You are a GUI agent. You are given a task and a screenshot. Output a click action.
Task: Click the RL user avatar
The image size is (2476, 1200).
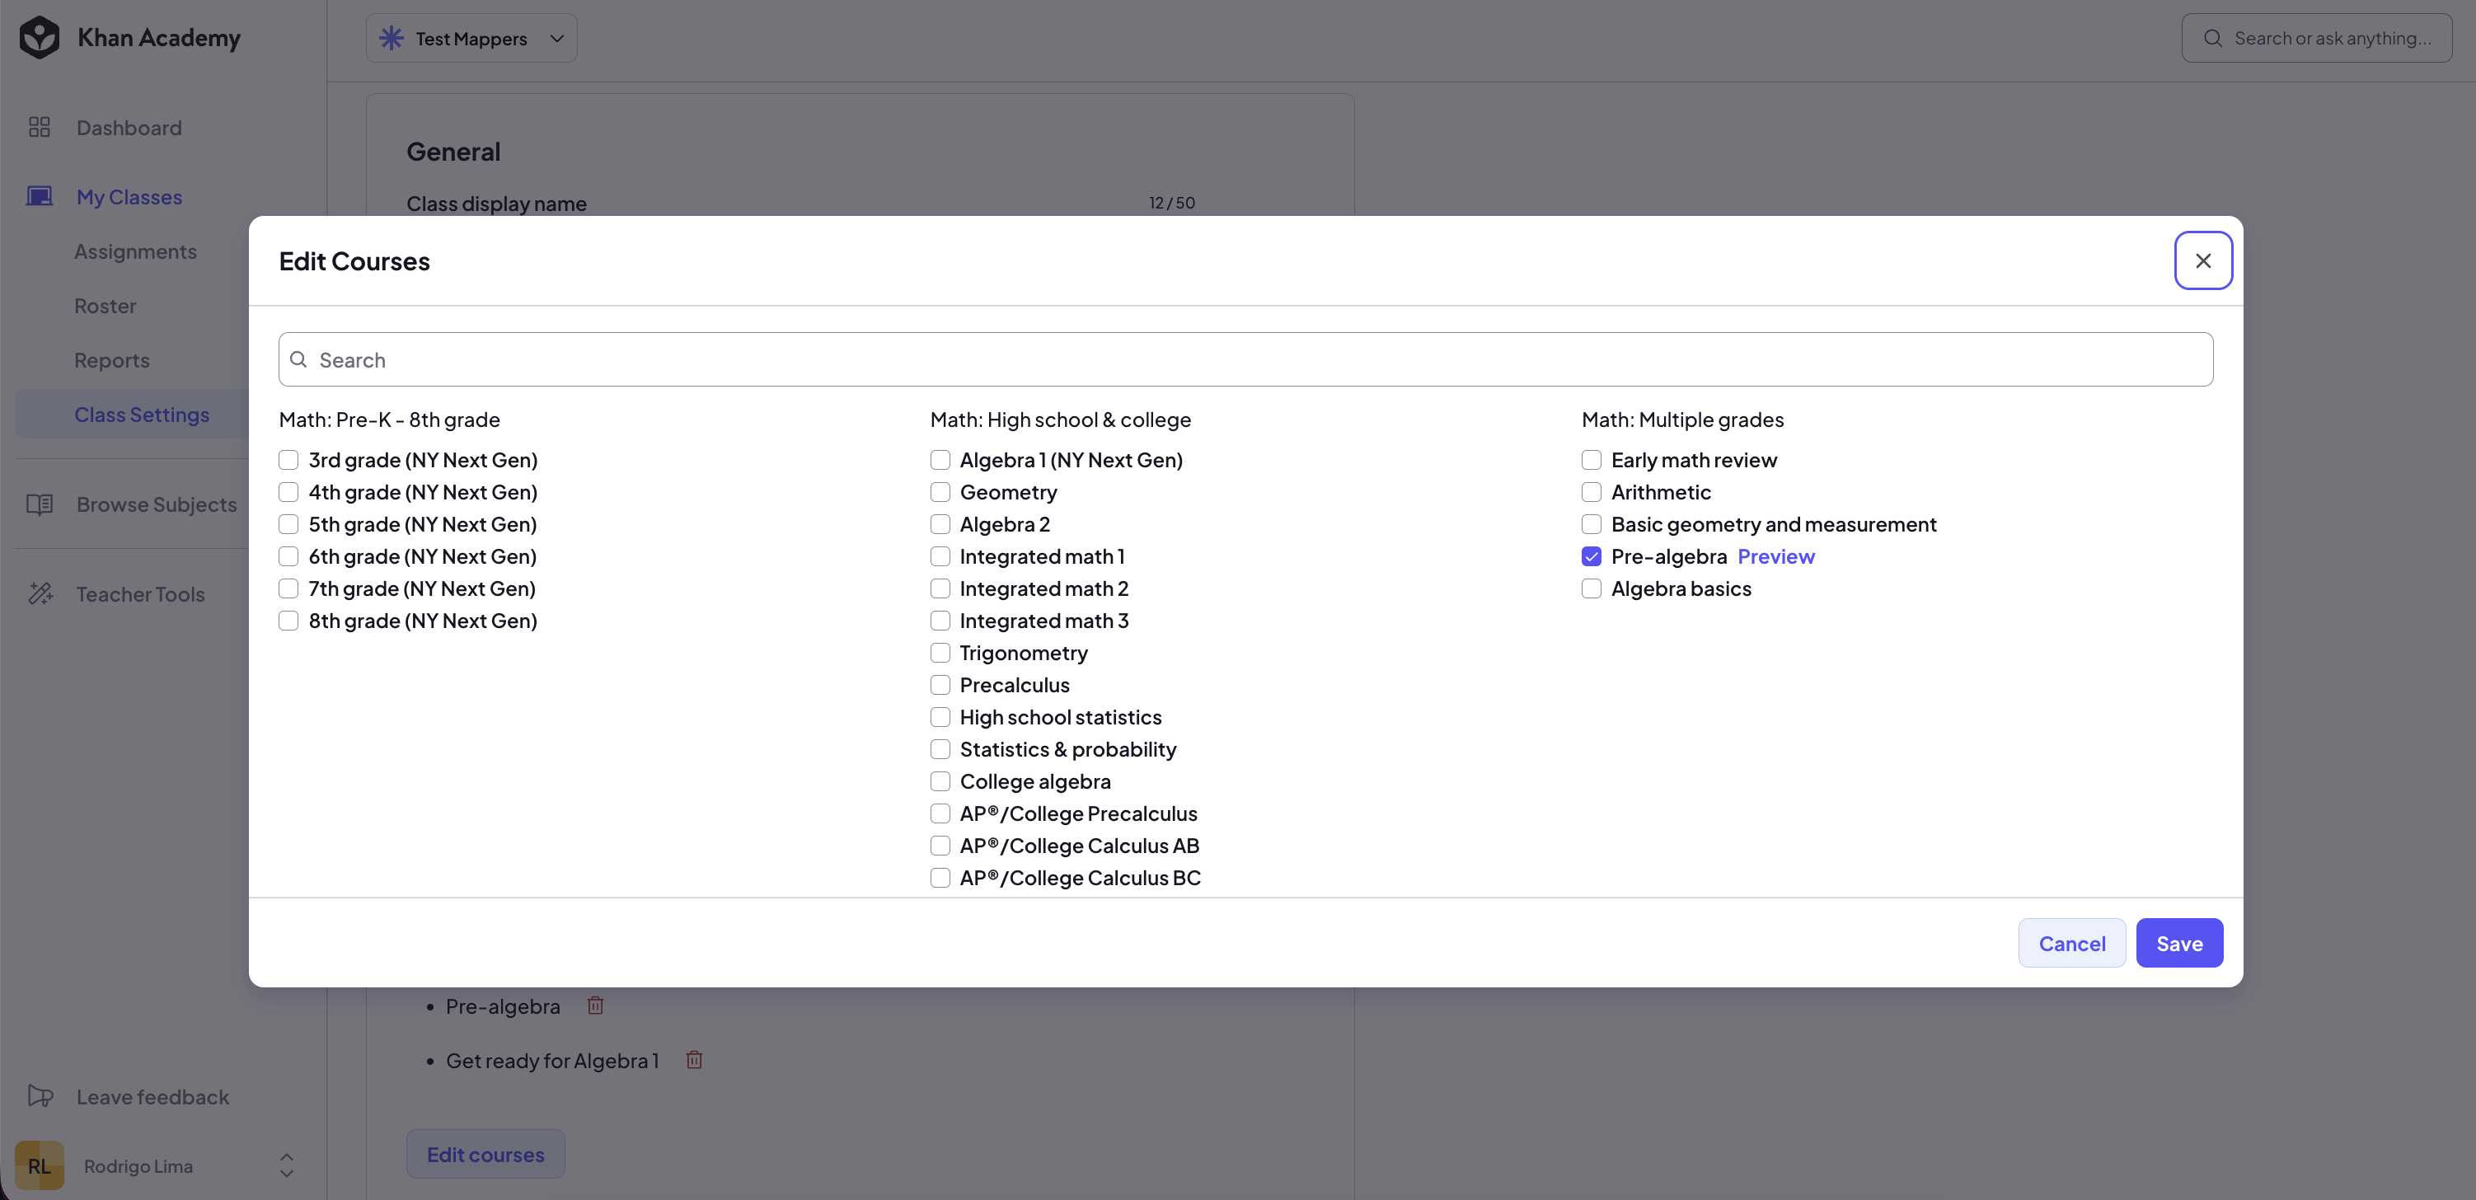[40, 1165]
